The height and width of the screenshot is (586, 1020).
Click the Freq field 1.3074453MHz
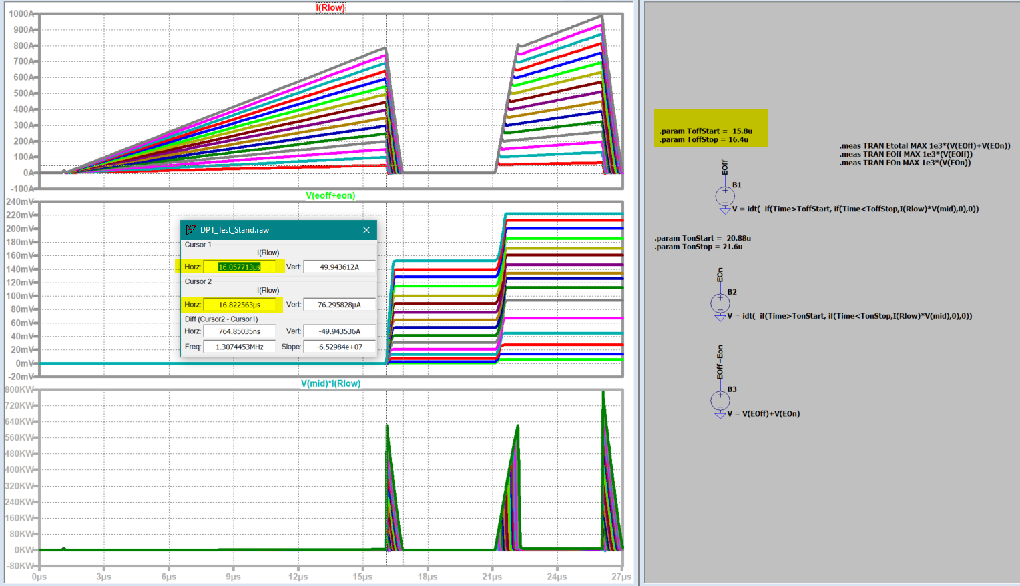pos(239,347)
